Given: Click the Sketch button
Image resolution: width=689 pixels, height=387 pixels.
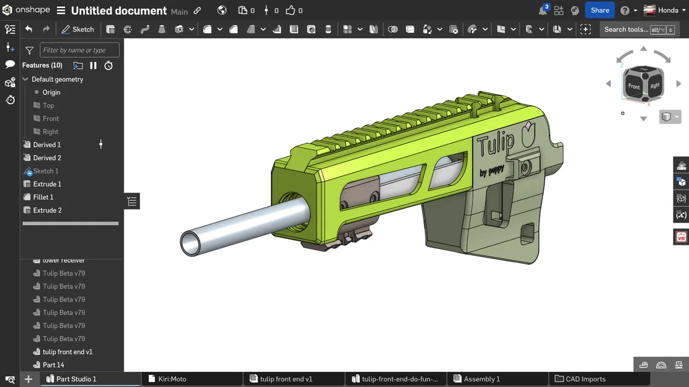Looking at the screenshot, I should pos(78,30).
